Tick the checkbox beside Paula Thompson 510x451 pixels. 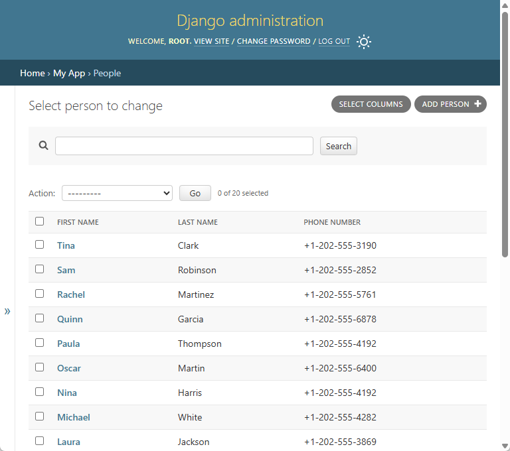39,342
